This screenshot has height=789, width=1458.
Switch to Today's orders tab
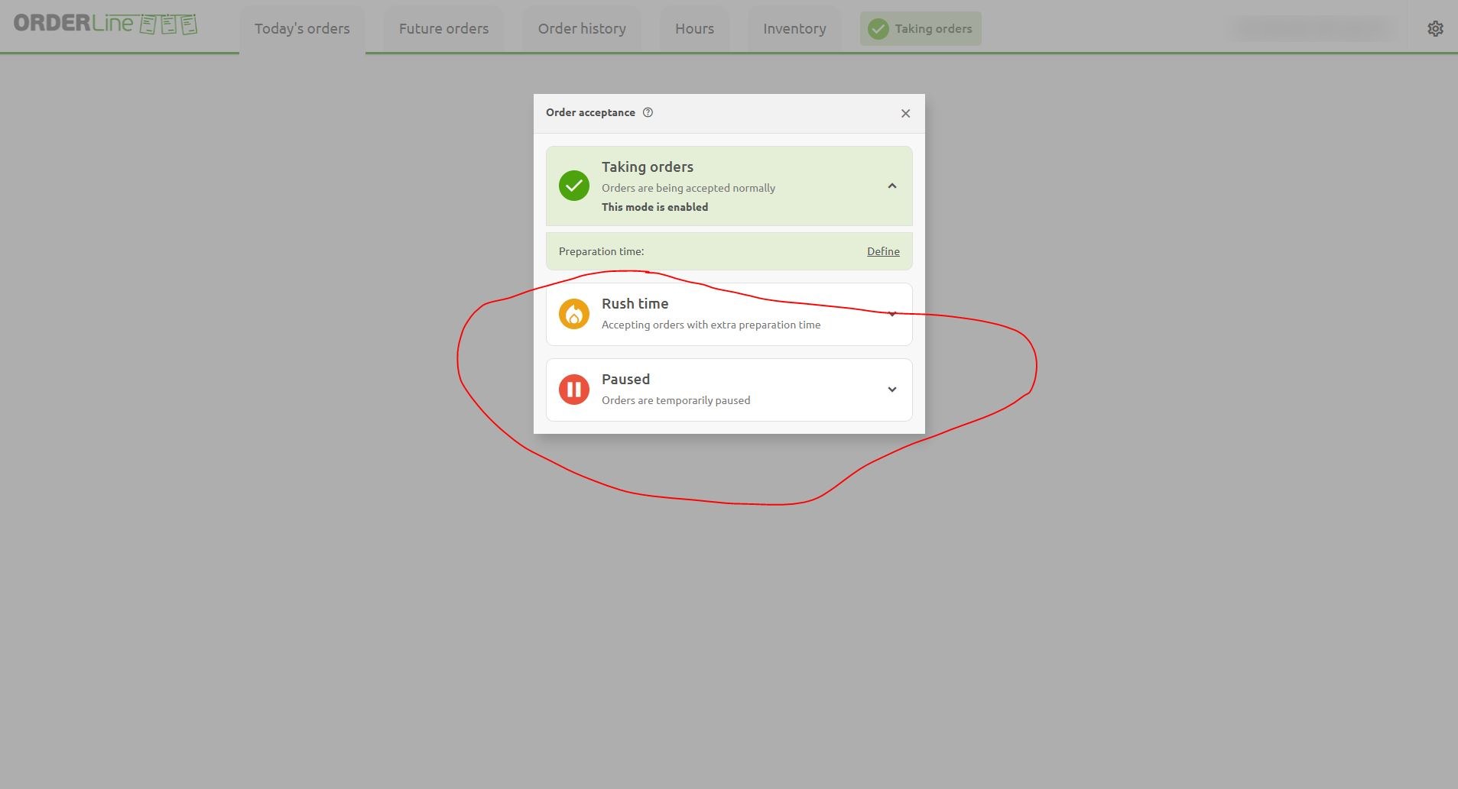[x=302, y=29]
